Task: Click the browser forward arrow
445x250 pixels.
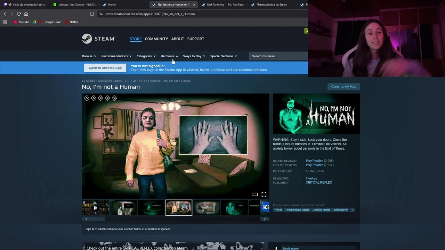Action: click(12, 14)
